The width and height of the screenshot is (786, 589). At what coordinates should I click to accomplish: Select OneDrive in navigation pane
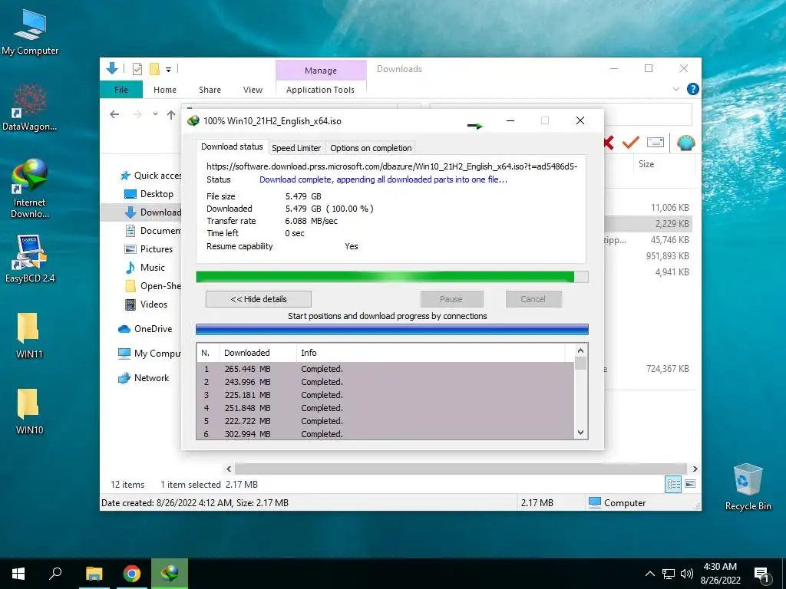point(145,328)
